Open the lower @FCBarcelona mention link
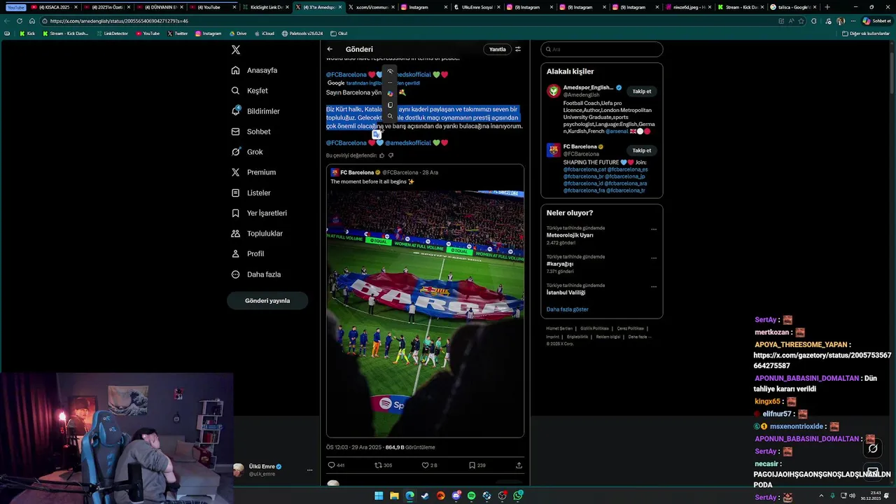Viewport: 896px width, 504px height. point(346,143)
